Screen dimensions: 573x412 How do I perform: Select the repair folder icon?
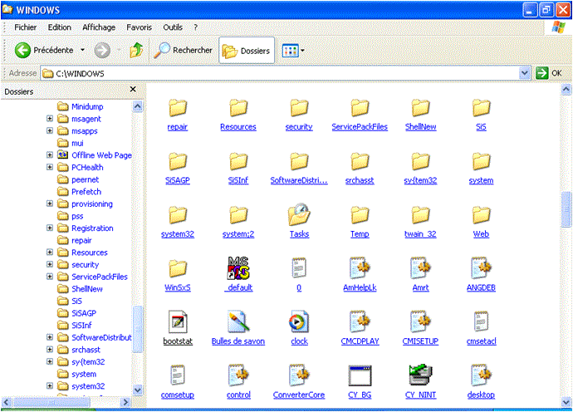pyautogui.click(x=178, y=108)
